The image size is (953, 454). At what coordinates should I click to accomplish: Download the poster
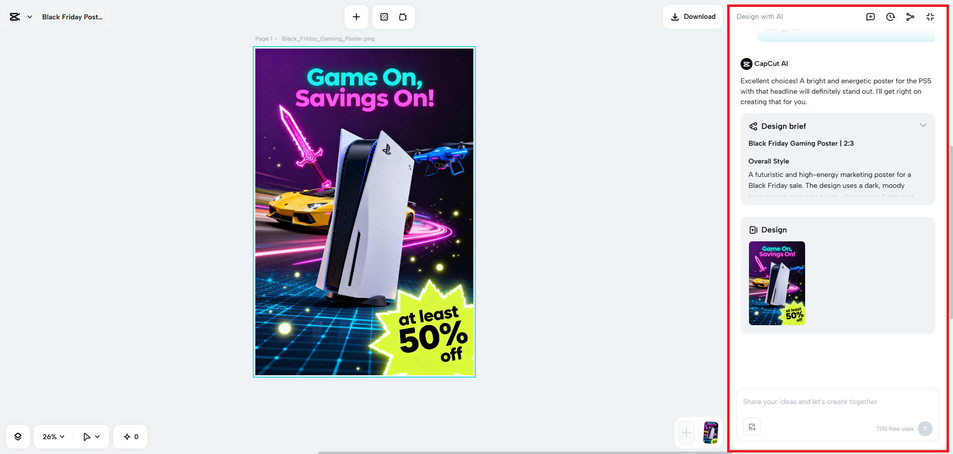(693, 17)
